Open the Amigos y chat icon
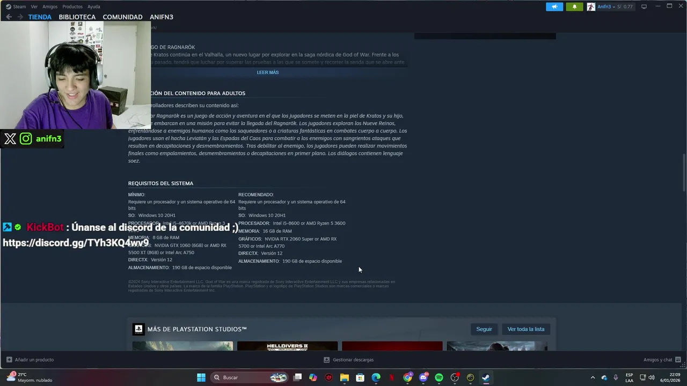This screenshot has width=687, height=386. (678, 360)
